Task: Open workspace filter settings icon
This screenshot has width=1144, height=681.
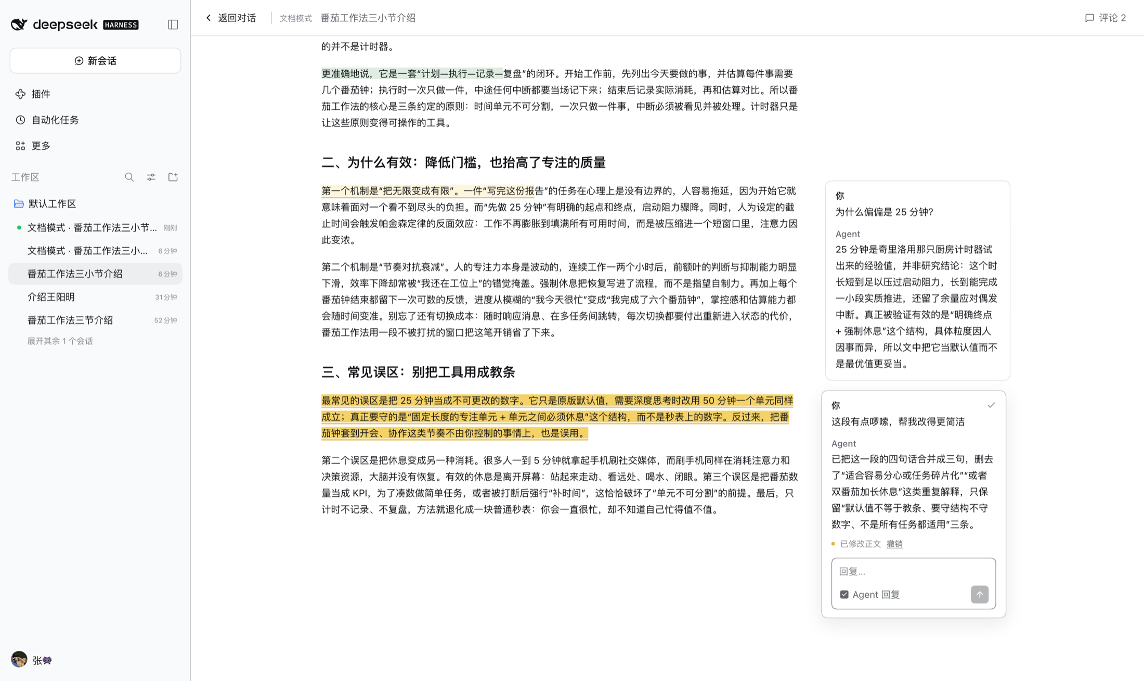Action: pyautogui.click(x=151, y=177)
